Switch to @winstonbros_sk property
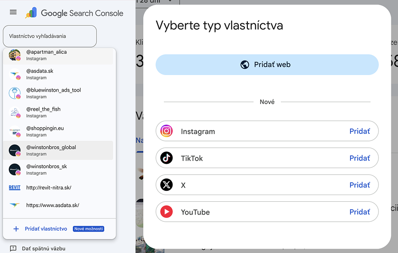This screenshot has height=253, width=398. pyautogui.click(x=58, y=169)
